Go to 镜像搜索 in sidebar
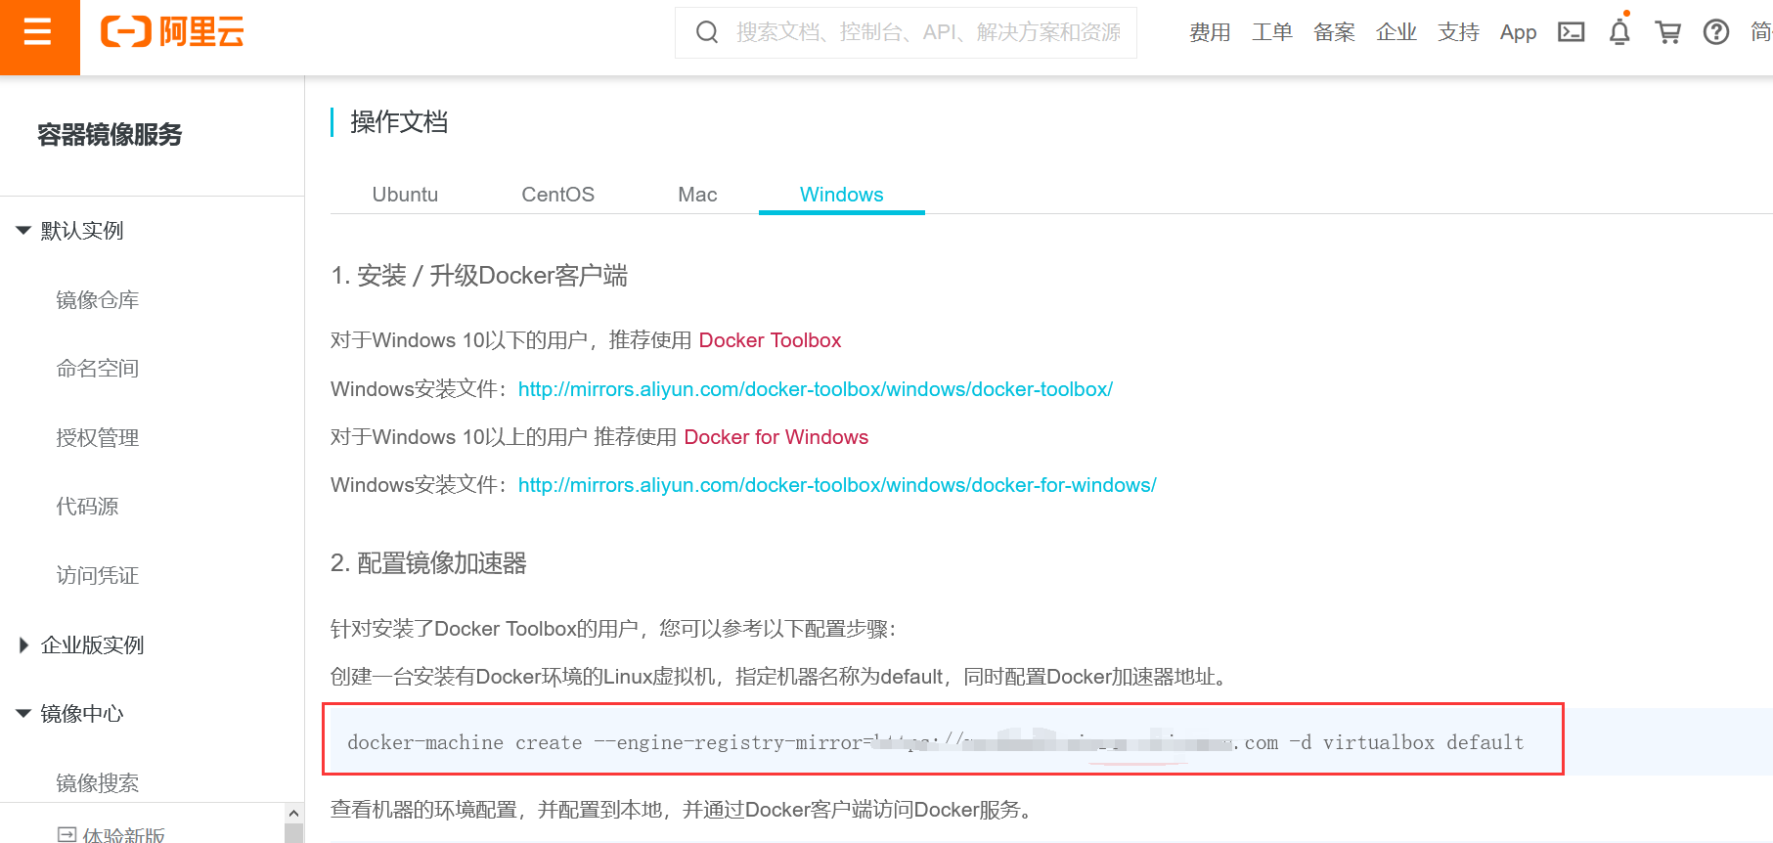Viewport: 1773px width, 843px height. (x=98, y=782)
